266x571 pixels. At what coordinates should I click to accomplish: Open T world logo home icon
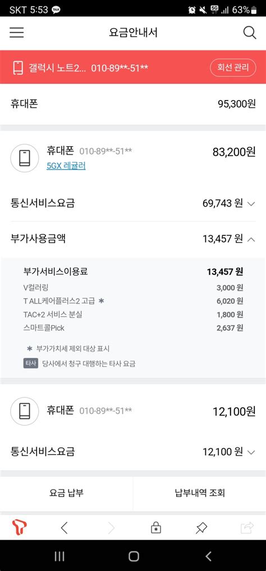[19, 527]
